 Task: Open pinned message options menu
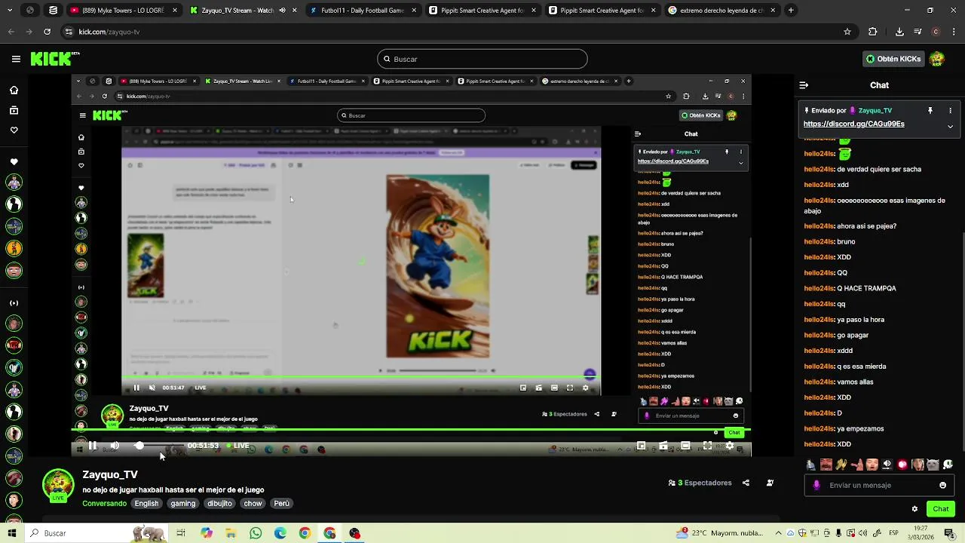point(950,111)
